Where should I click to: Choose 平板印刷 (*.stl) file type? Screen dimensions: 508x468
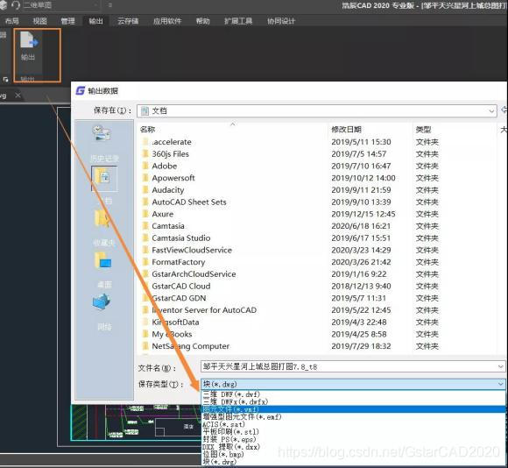click(x=353, y=431)
